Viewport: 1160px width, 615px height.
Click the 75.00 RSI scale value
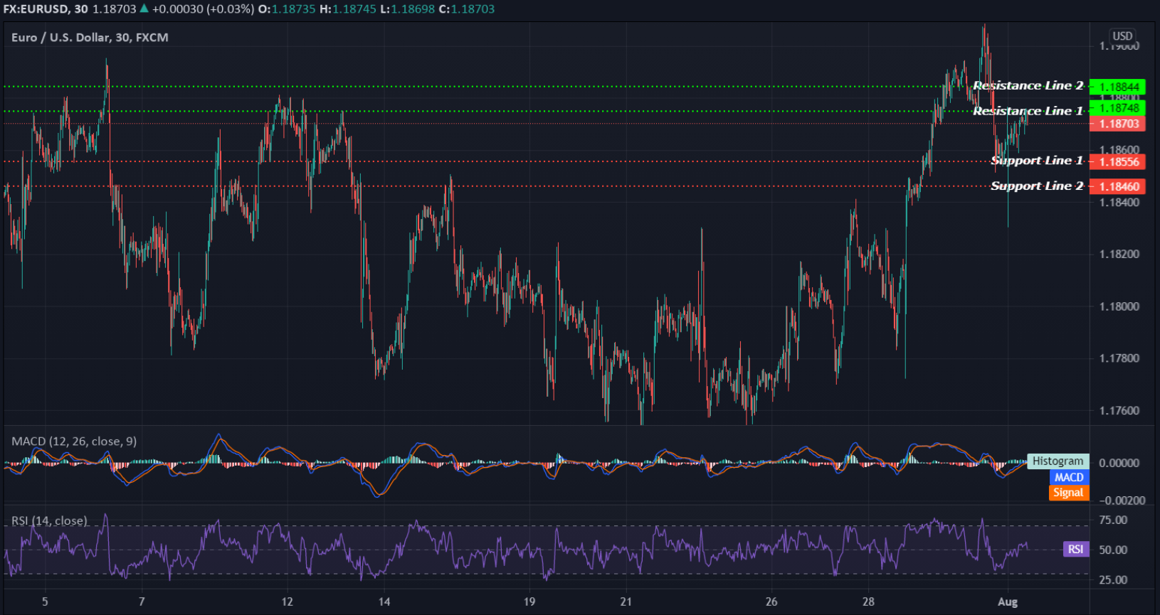(1114, 520)
